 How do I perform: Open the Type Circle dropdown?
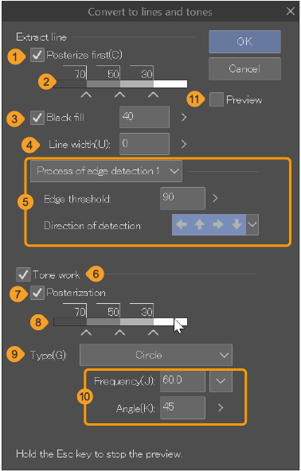click(x=156, y=355)
